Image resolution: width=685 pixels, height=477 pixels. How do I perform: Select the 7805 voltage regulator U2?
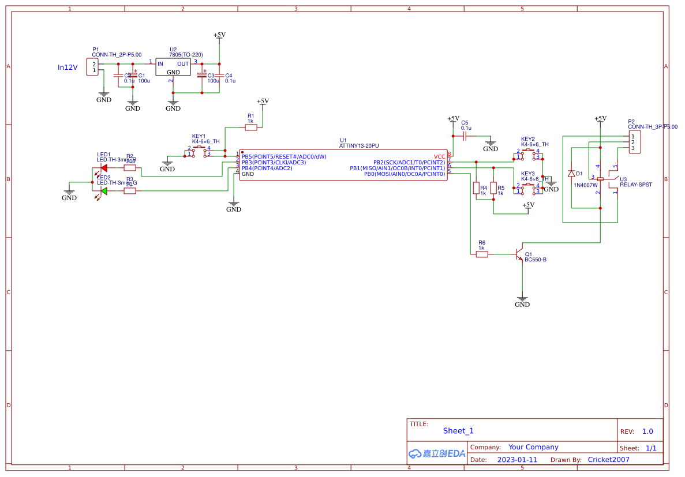click(x=174, y=65)
